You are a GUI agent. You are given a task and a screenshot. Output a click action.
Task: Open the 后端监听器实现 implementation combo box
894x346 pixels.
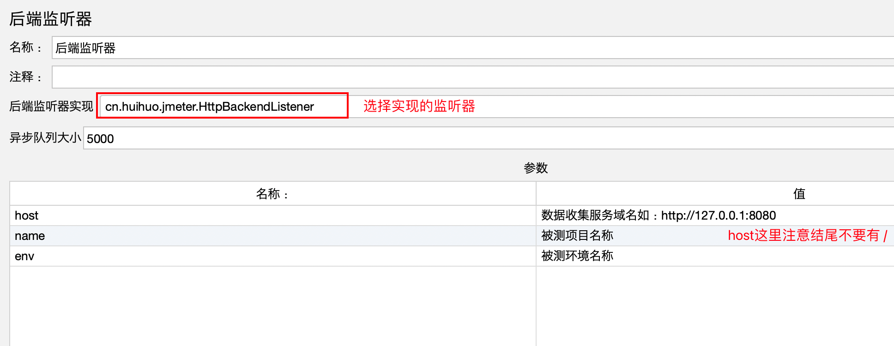click(223, 107)
